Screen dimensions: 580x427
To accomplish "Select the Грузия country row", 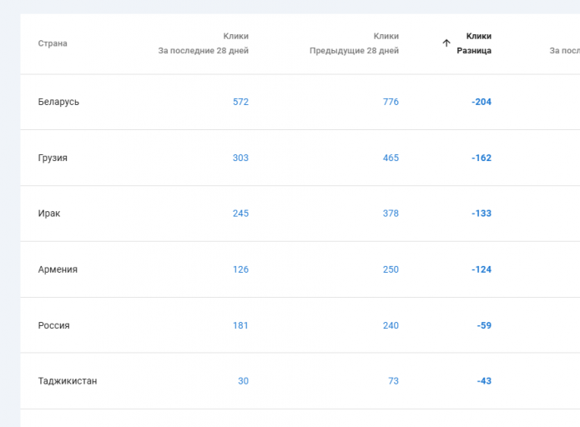I will 53,158.
